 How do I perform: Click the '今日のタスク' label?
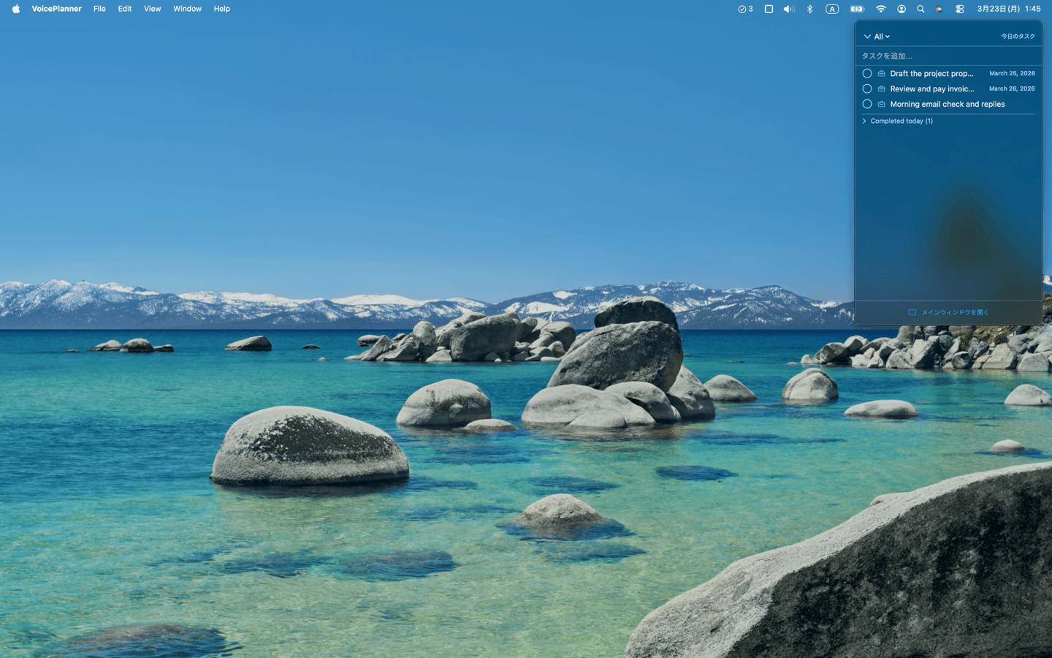tap(1018, 35)
